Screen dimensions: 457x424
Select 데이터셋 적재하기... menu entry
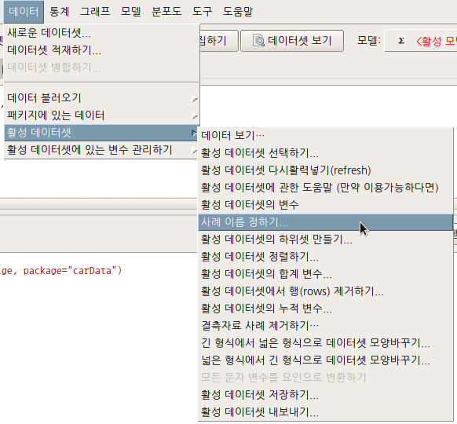point(101,50)
